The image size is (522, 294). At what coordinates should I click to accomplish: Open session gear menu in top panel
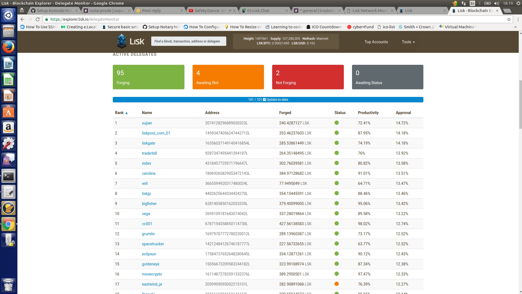[518, 3]
